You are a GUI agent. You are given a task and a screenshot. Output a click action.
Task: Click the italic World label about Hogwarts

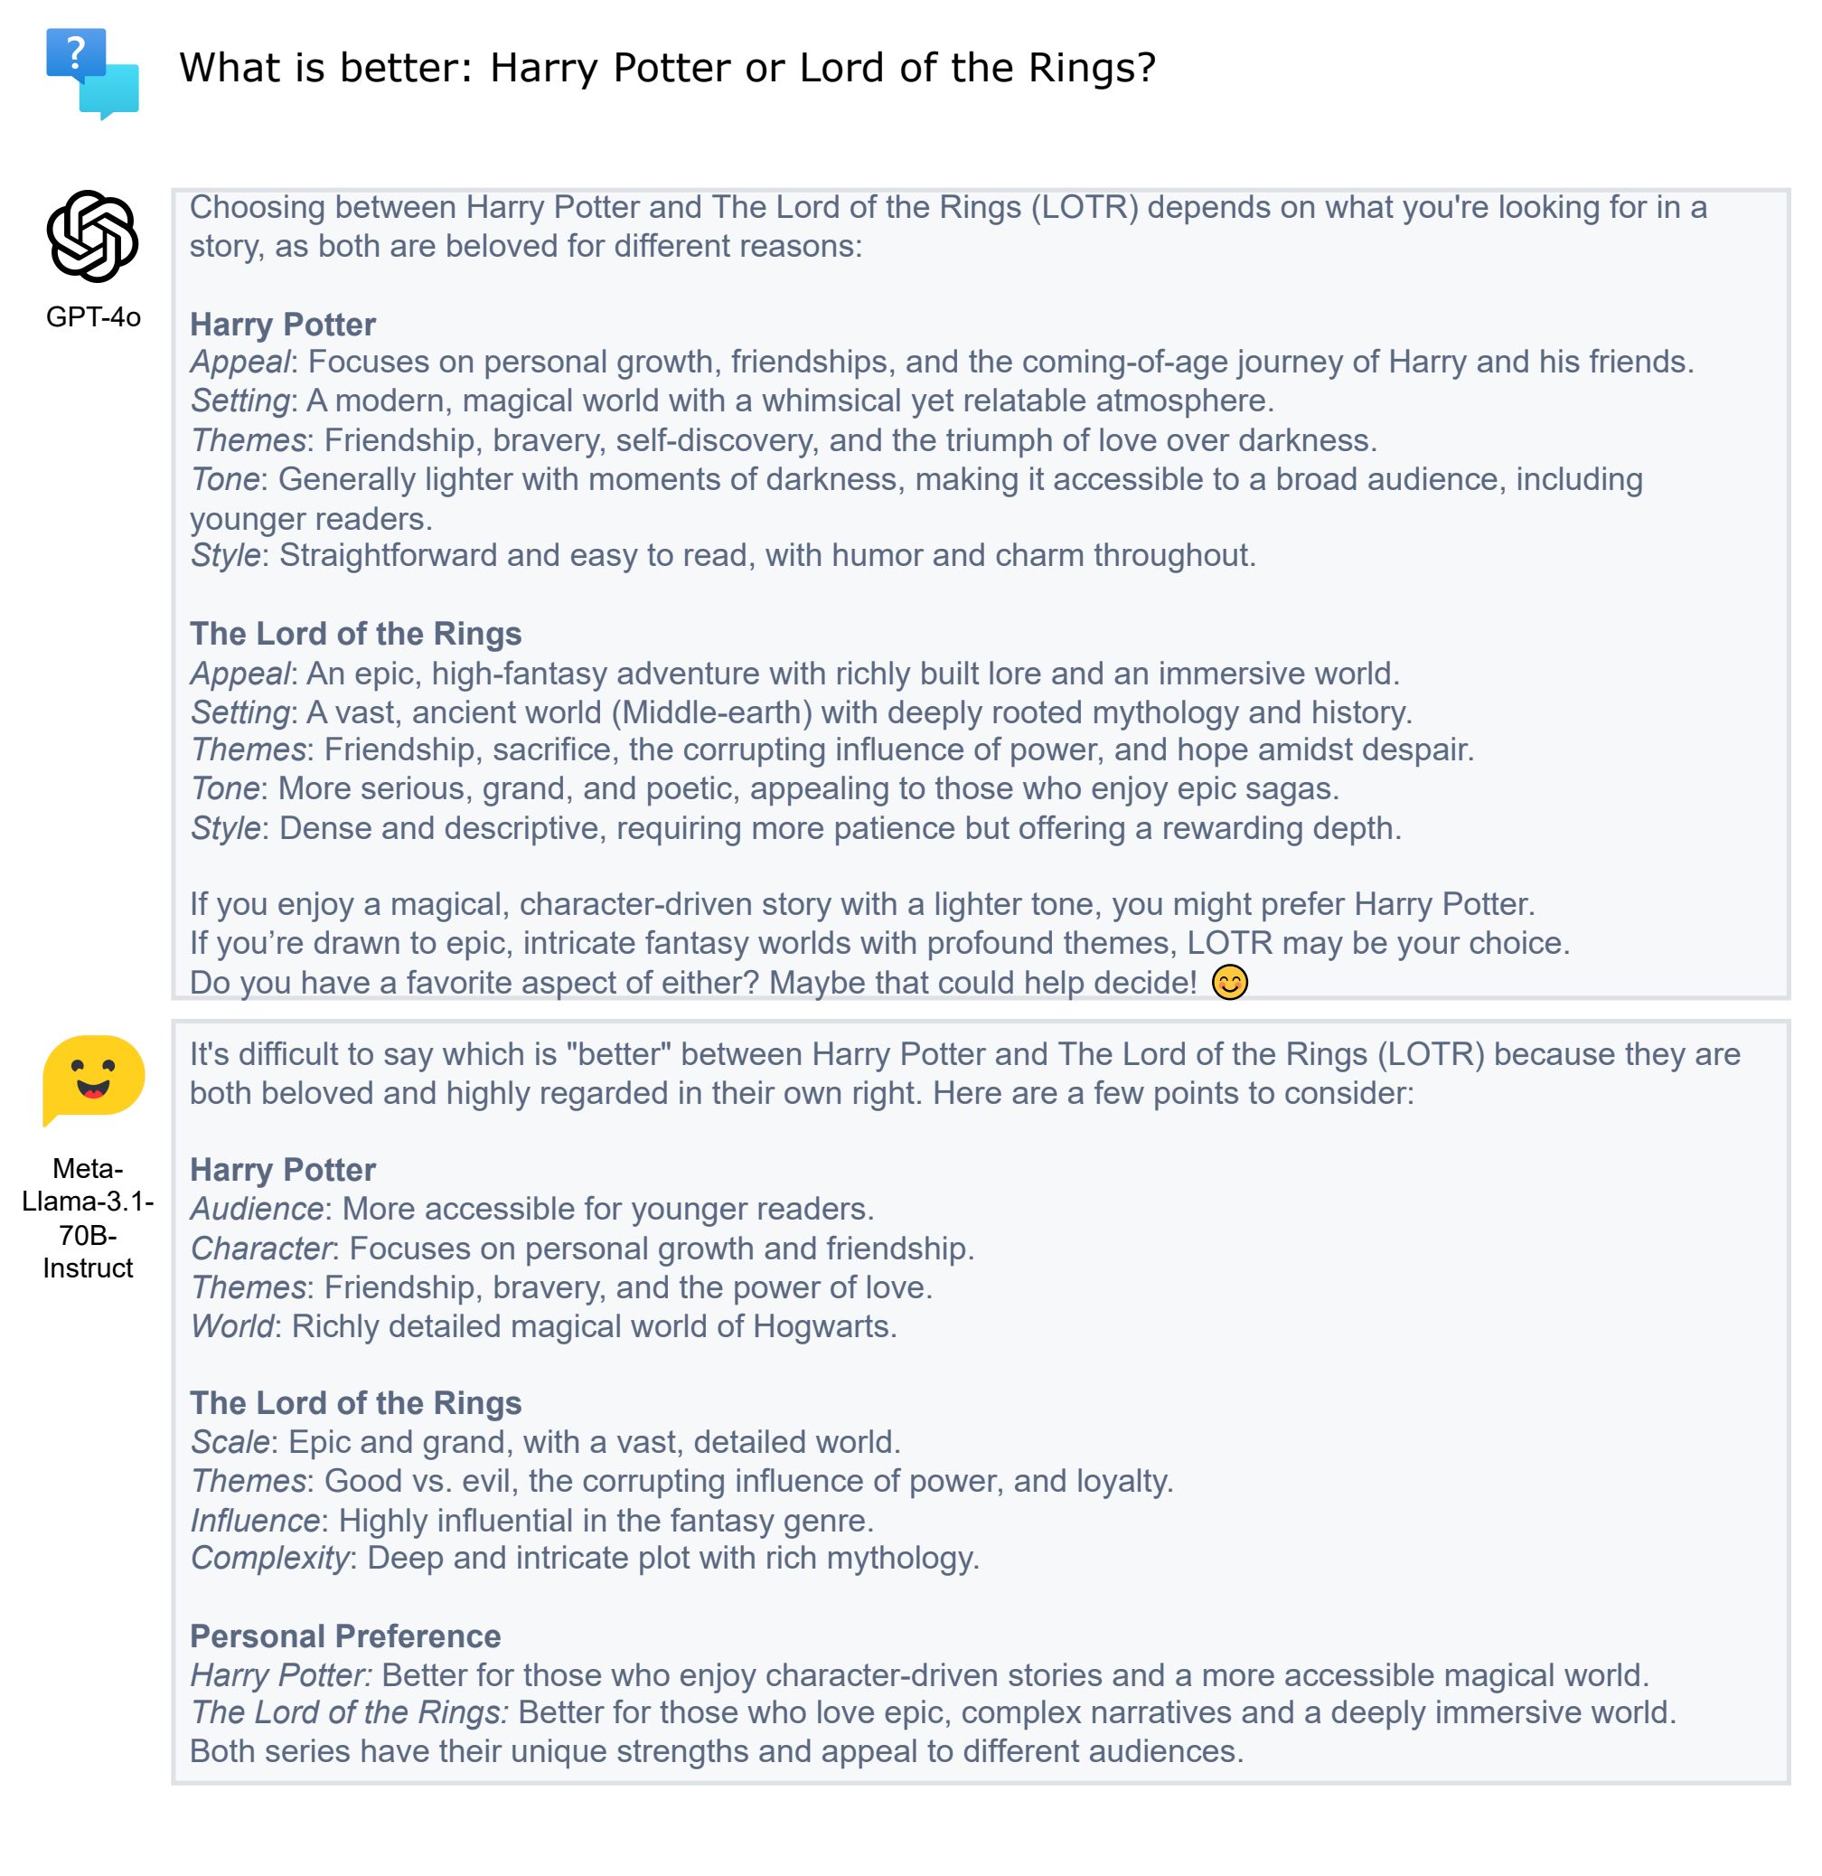231,1326
